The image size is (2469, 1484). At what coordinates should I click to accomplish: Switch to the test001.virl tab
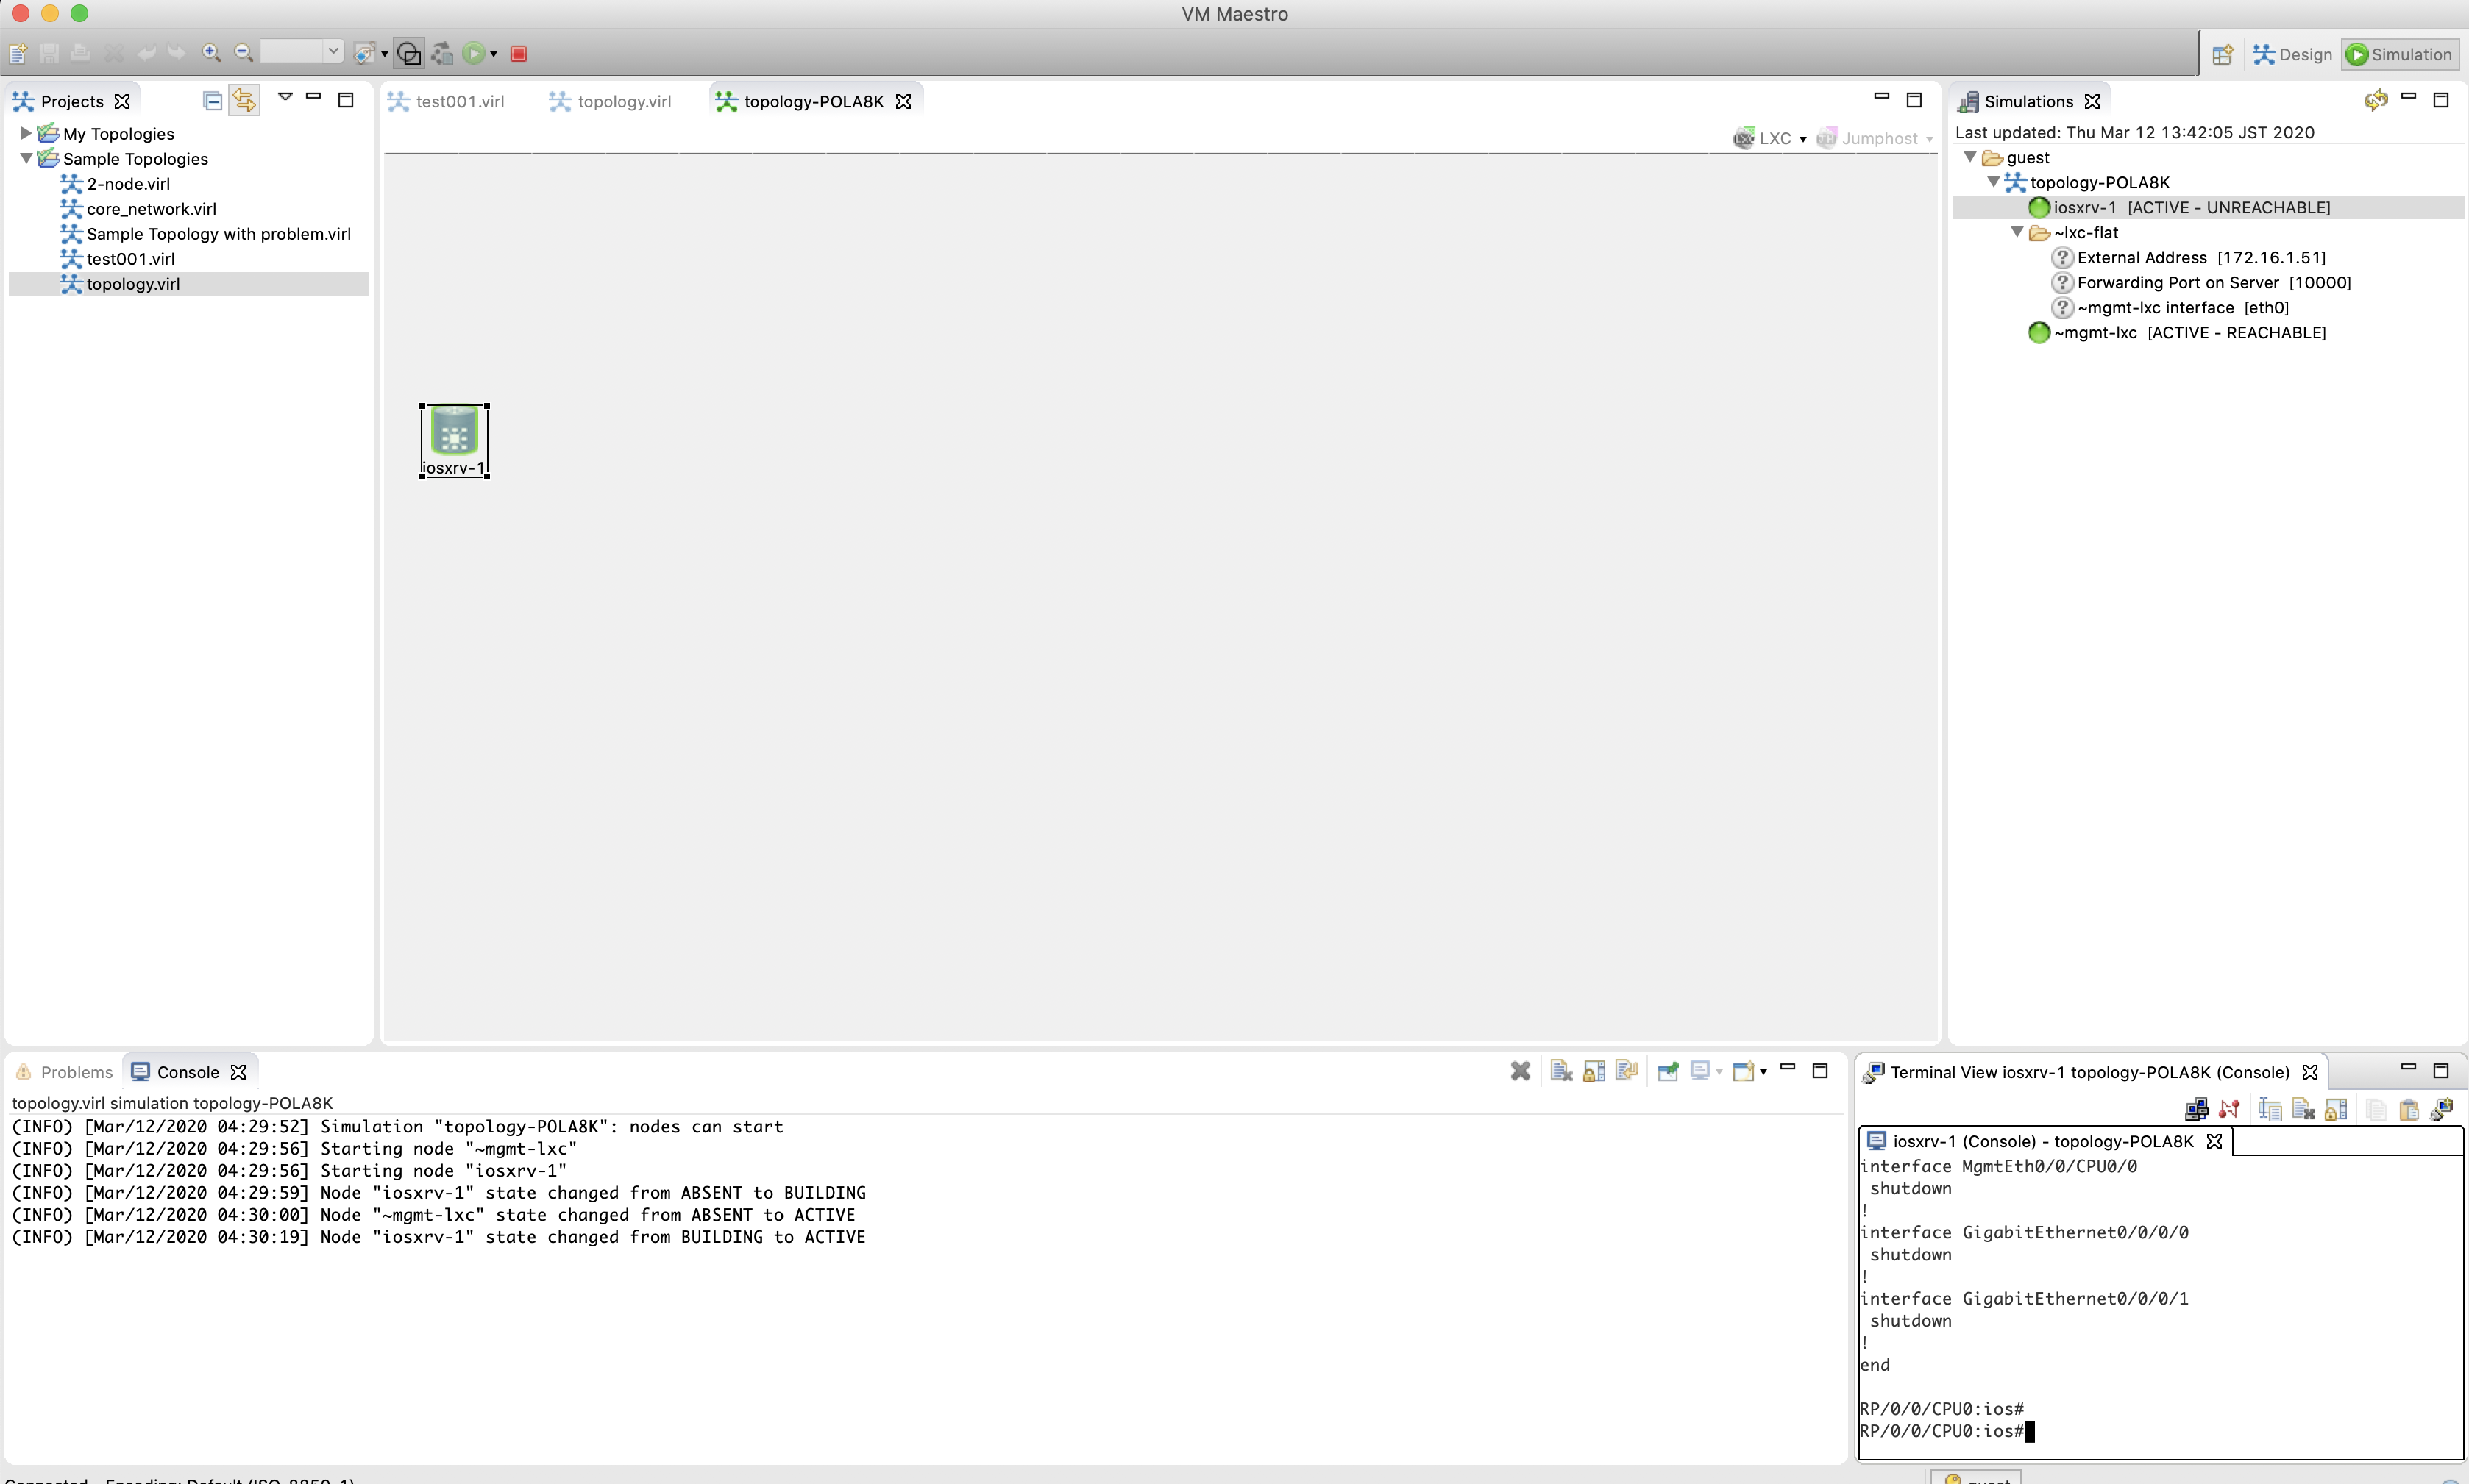(x=459, y=101)
